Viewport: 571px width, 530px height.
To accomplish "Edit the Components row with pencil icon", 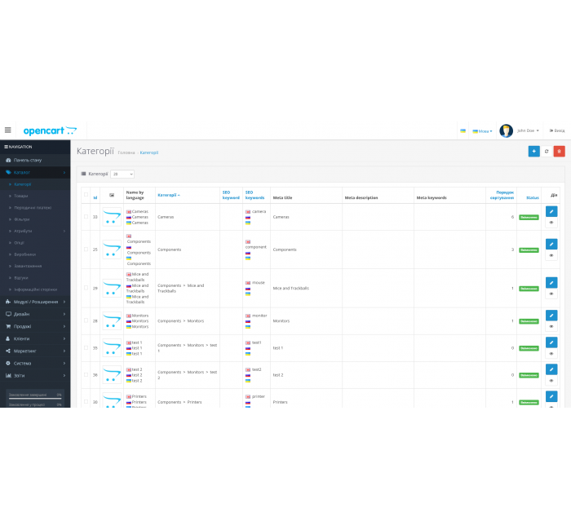I will click(551, 244).
